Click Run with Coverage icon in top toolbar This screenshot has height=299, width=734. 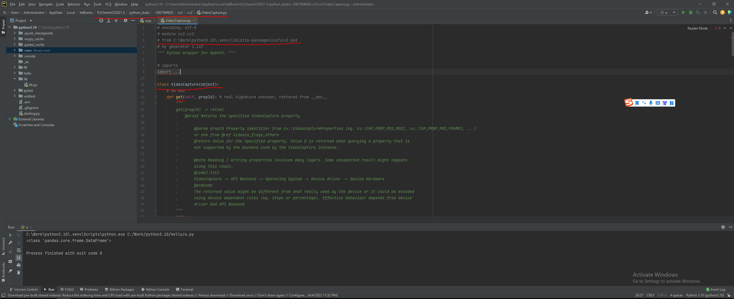click(698, 12)
